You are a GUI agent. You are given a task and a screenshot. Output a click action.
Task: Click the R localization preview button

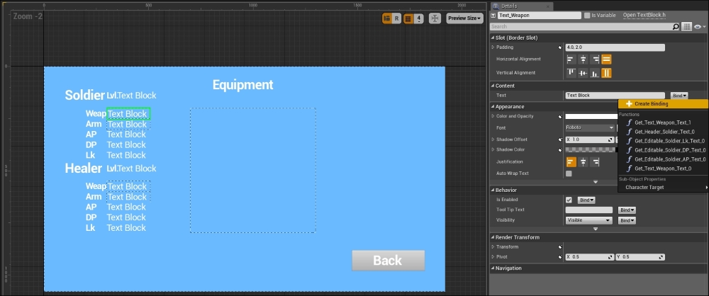click(x=396, y=18)
